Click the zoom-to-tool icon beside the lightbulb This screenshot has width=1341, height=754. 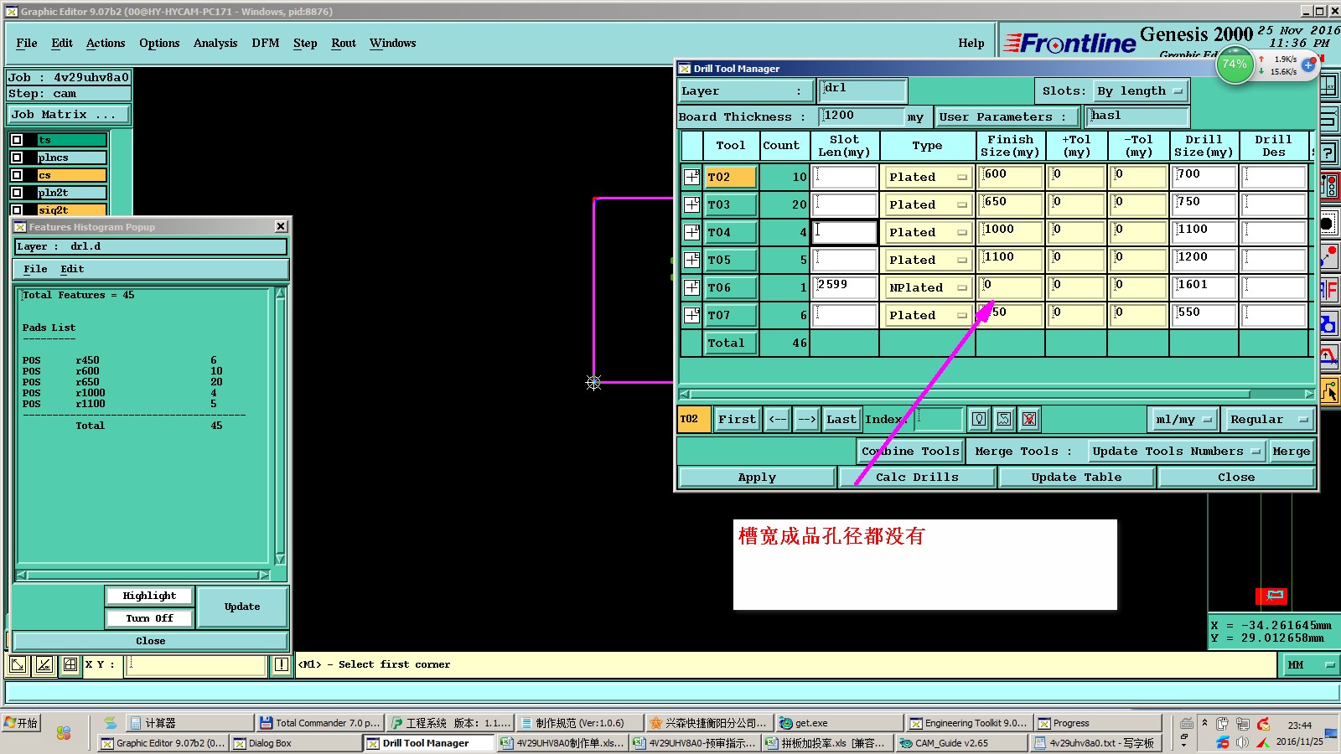tap(1004, 419)
